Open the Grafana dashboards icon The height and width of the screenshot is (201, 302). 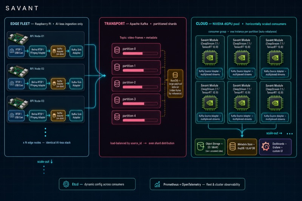point(265,147)
